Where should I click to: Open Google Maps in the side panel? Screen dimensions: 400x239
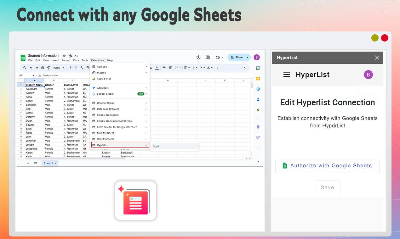[258, 110]
